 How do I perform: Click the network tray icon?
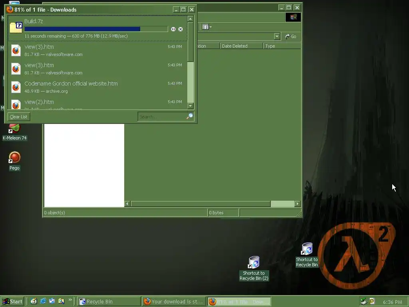pos(363,301)
